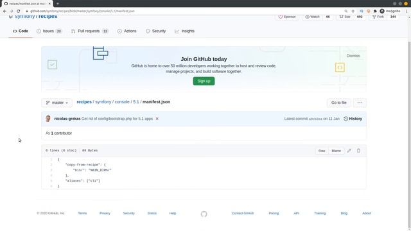Image resolution: width=411 pixels, height=231 pixels.
Task: Click the green Sign up button
Action: point(204,81)
